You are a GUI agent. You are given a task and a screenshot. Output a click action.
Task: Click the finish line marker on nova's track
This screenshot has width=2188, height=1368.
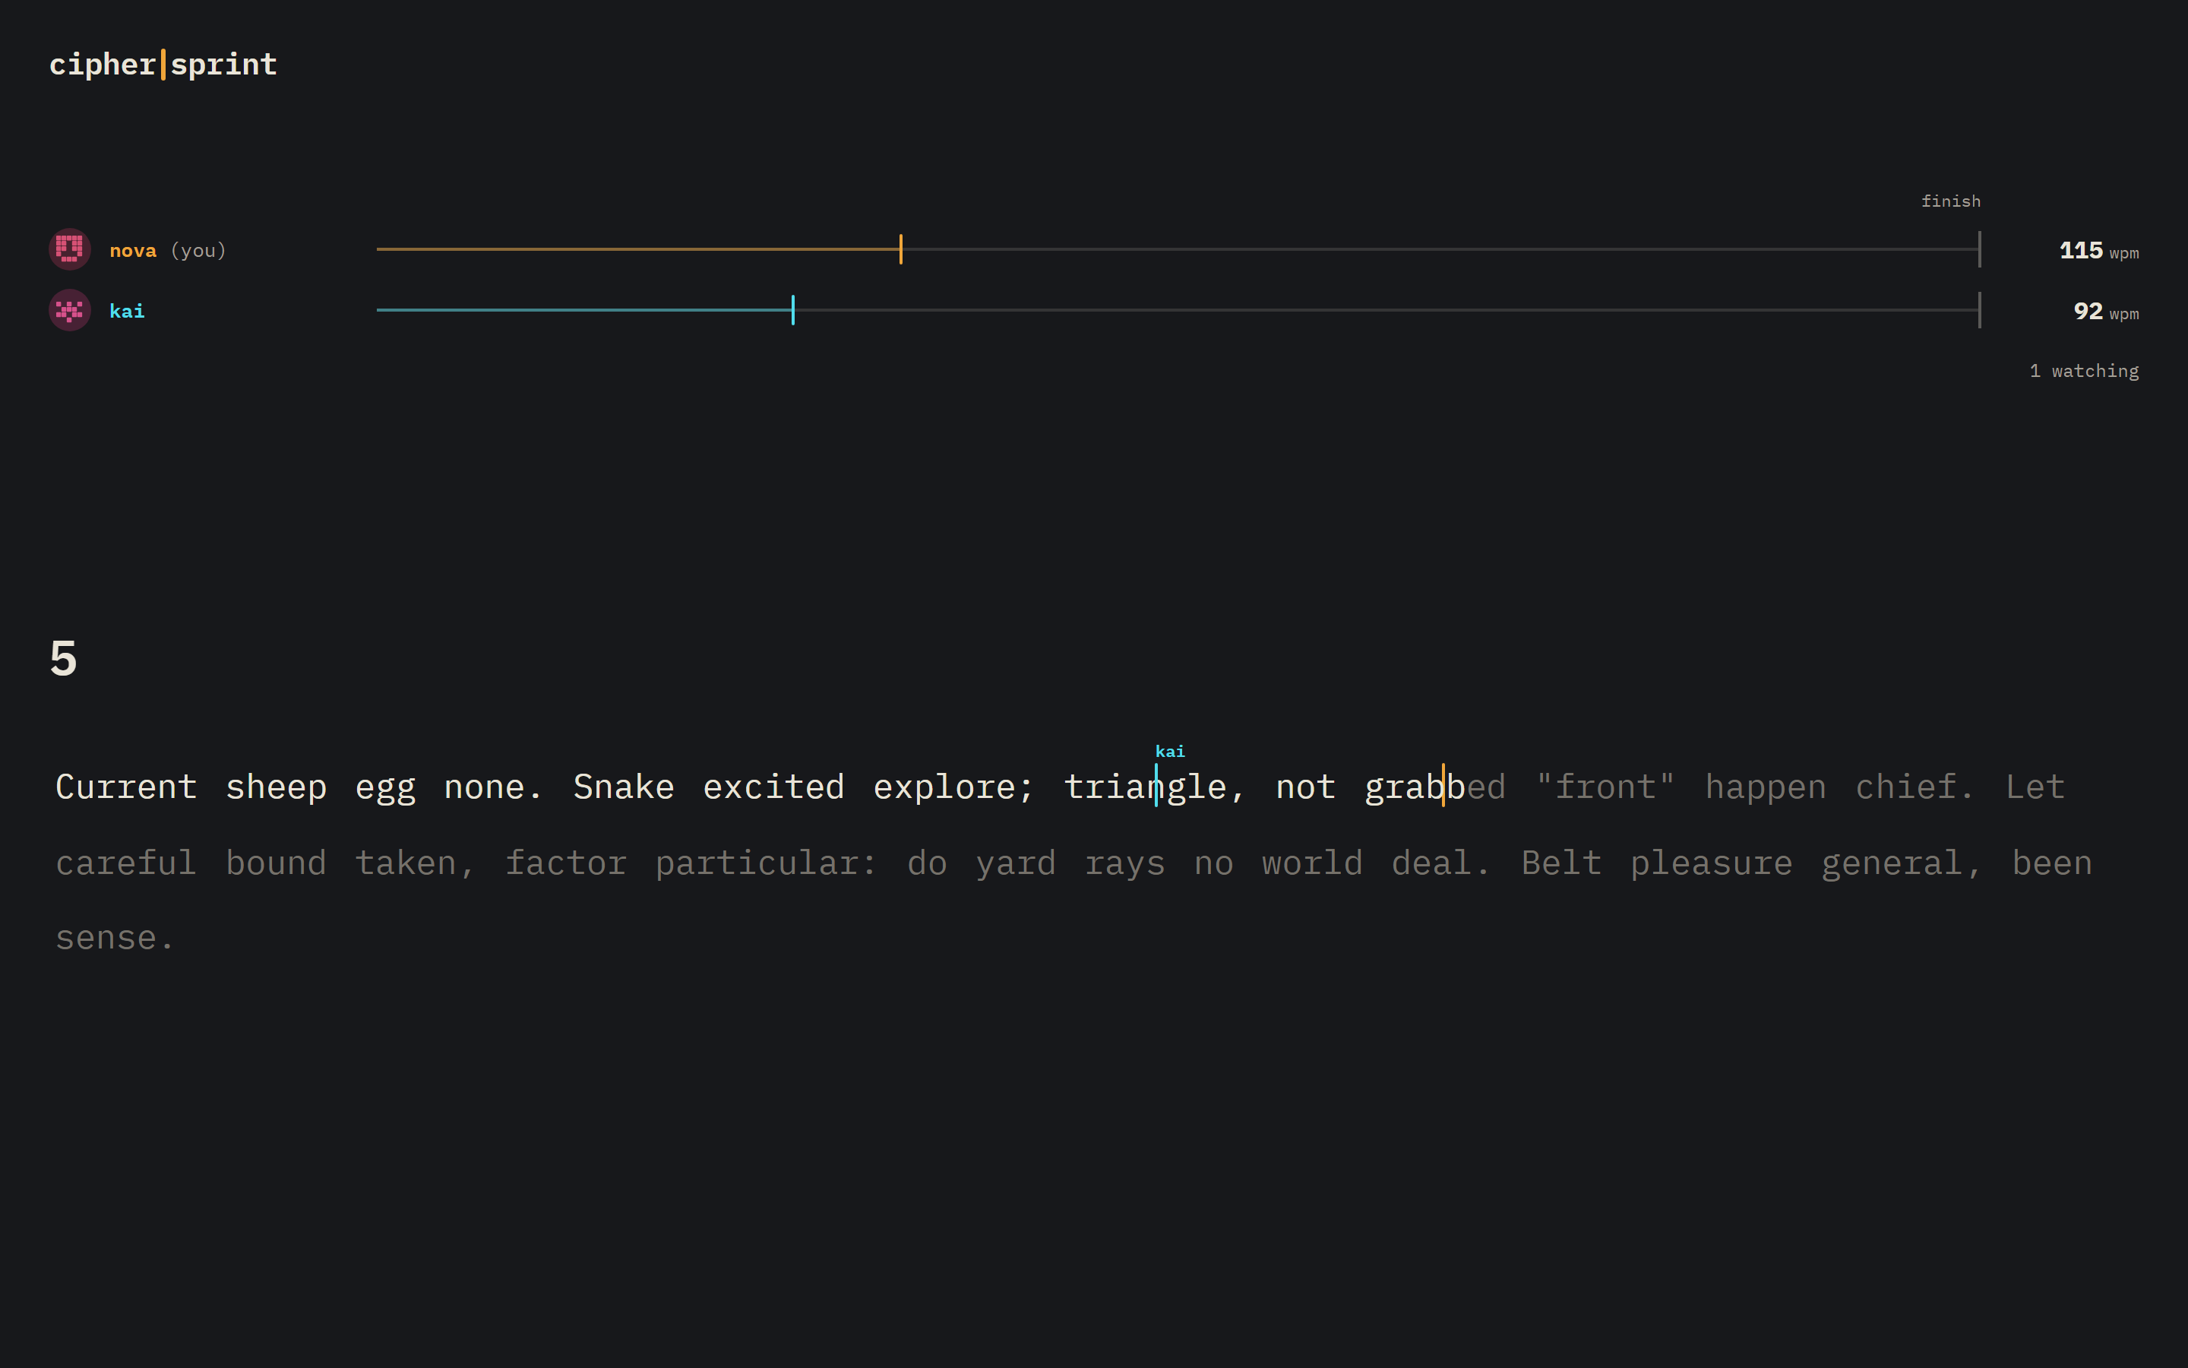pos(1980,249)
